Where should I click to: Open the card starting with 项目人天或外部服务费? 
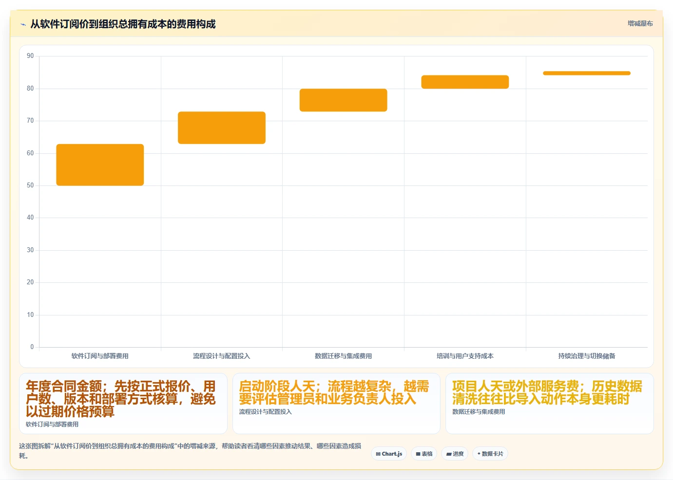550,404
